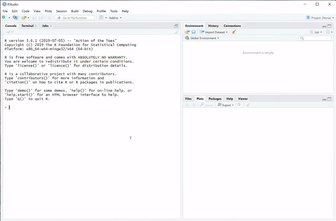This screenshot has width=336, height=221.
Task: Open the Session menu
Action: coord(61,11)
